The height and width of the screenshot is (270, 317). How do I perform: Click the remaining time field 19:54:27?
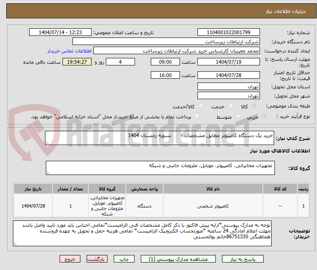pyautogui.click(x=77, y=62)
